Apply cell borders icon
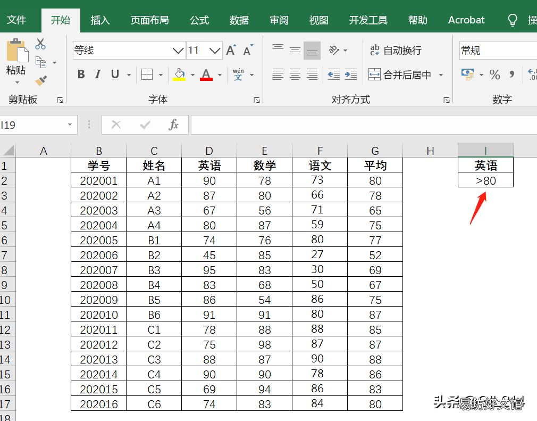 tap(147, 74)
